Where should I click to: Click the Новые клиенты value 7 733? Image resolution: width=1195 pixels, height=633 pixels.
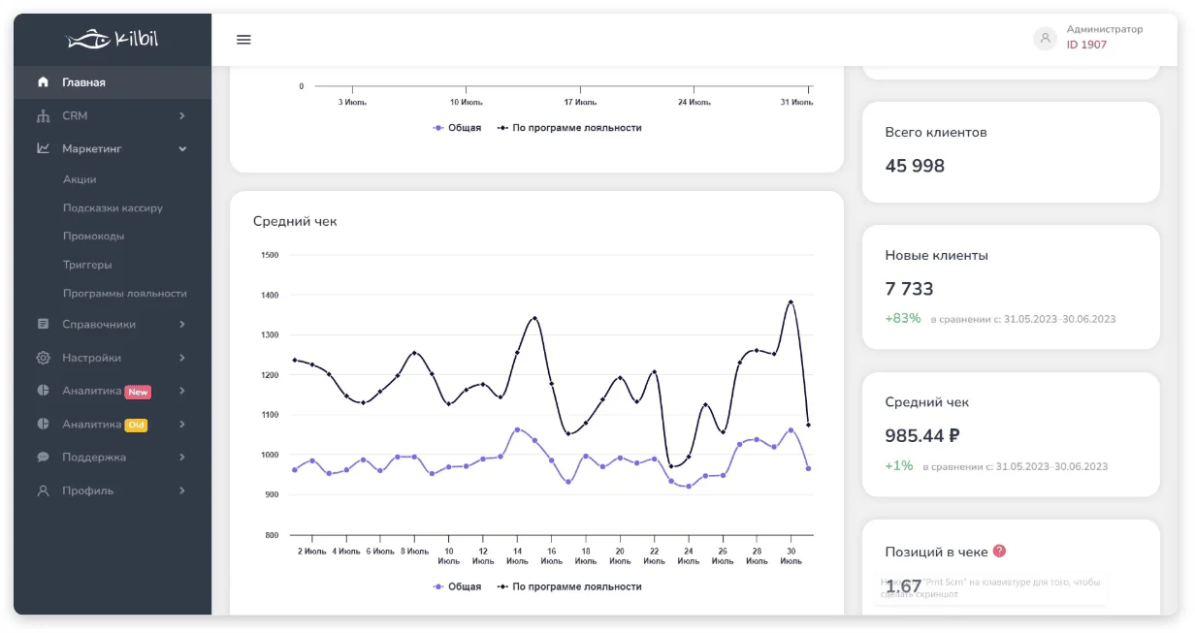coord(909,289)
